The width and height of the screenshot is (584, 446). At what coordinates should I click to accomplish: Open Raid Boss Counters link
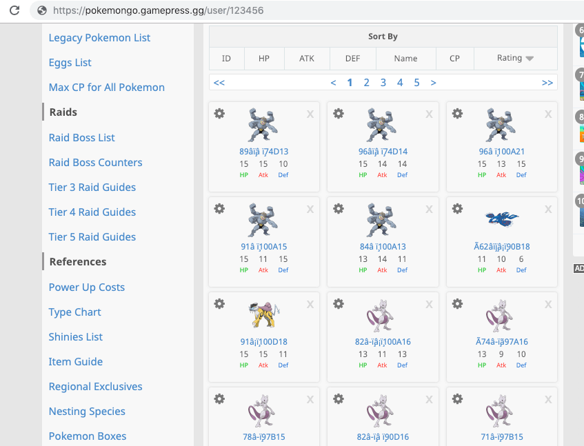tap(95, 163)
